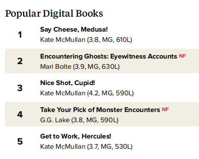Open the Nice Shot, Cupid! title
Screen dimensions: 199x159
click(x=67, y=83)
